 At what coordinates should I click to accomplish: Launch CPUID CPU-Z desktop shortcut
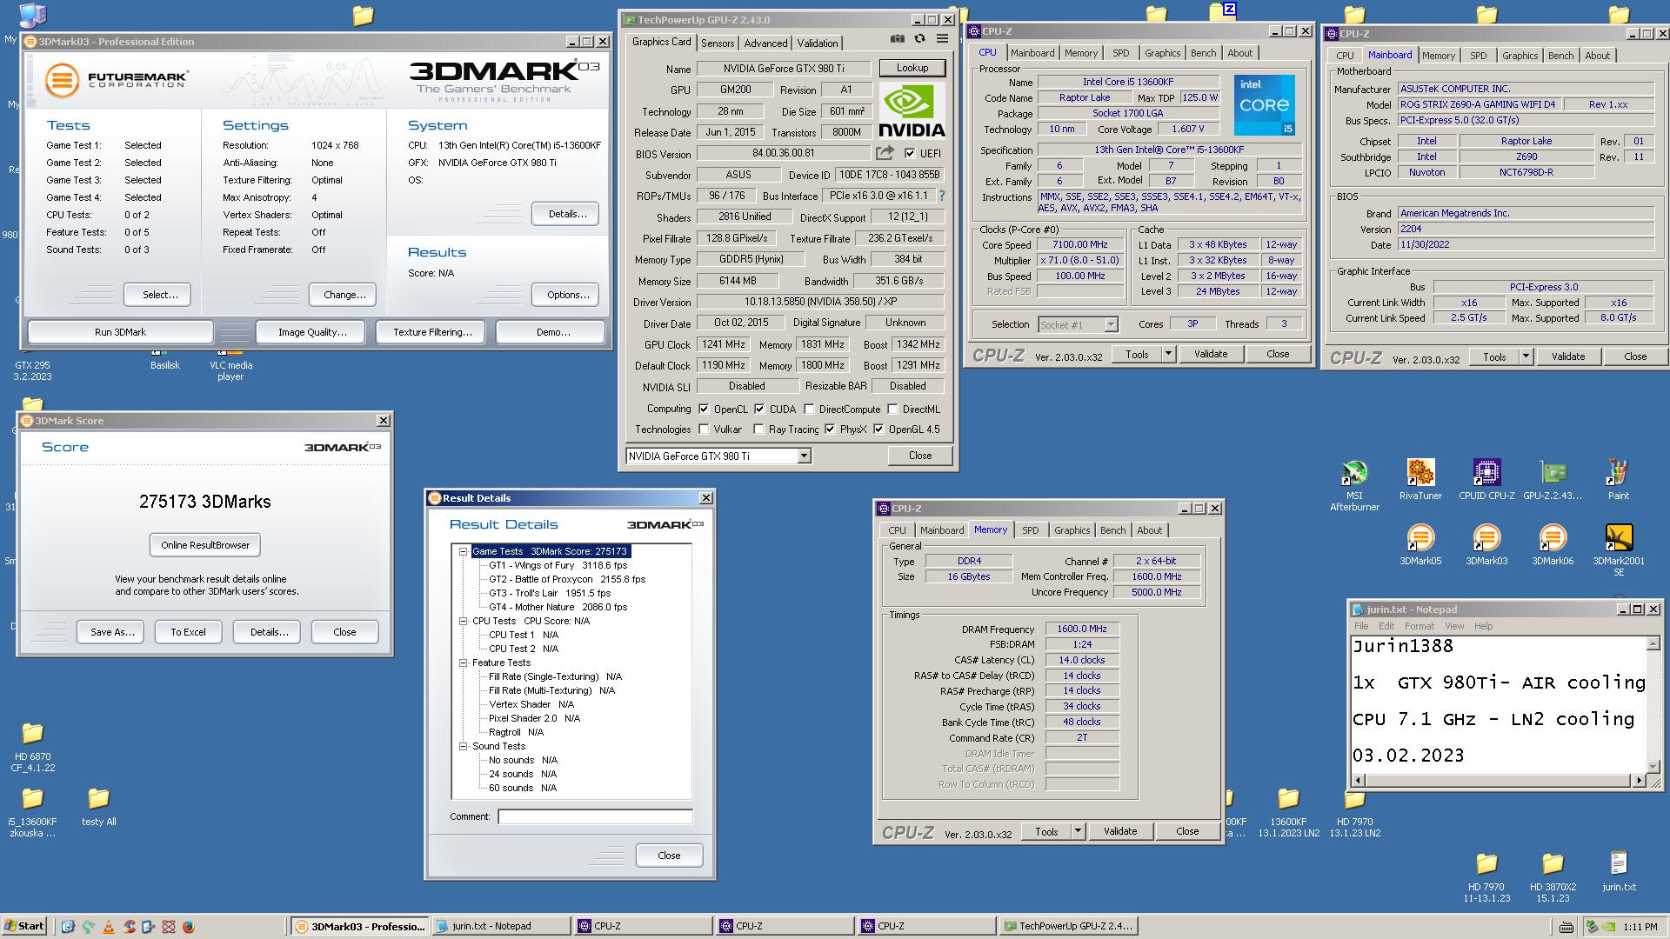click(1486, 480)
